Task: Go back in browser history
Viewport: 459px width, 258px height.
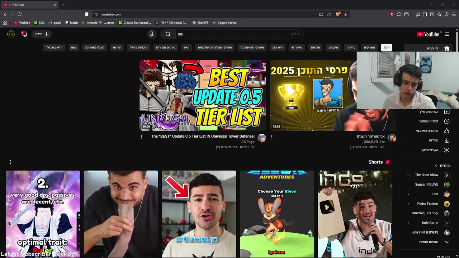Action: click(5, 14)
